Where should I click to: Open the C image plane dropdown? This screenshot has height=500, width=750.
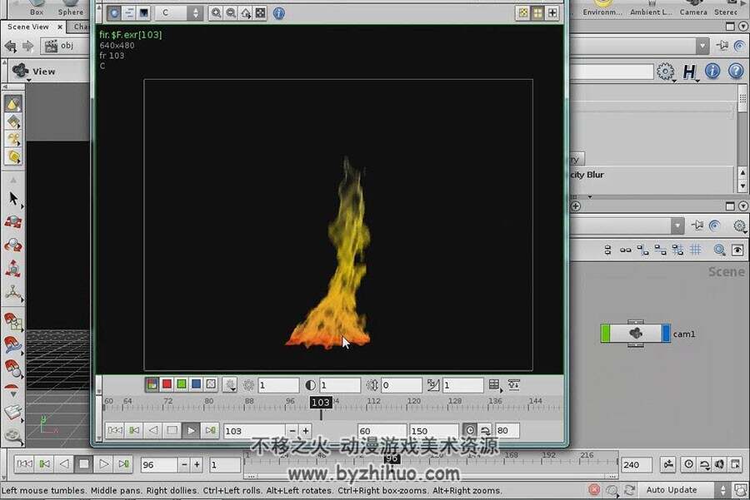click(x=180, y=12)
